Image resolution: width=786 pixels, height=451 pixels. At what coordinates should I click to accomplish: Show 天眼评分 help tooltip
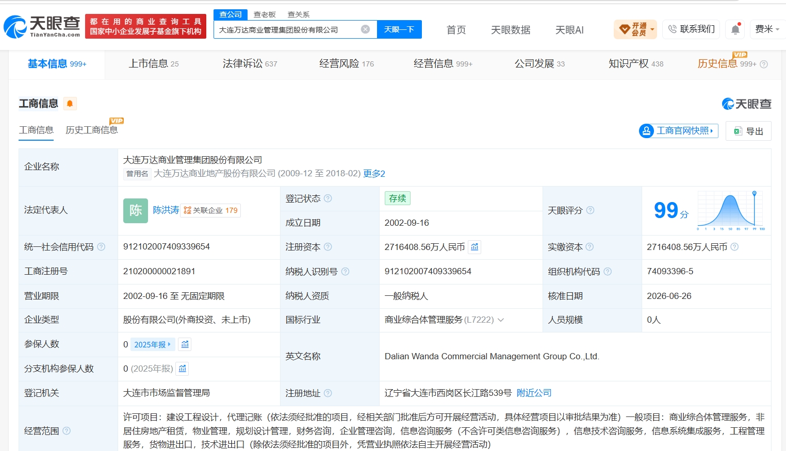pos(590,210)
